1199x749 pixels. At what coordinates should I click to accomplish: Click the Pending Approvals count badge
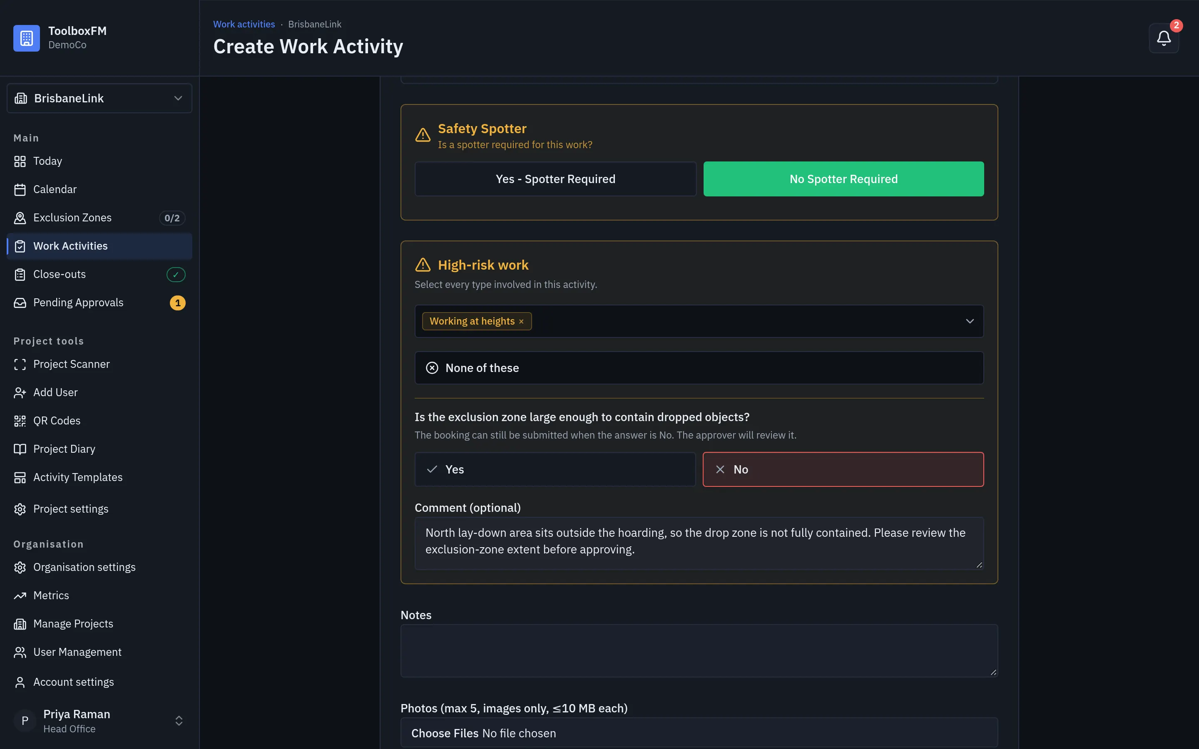pos(177,303)
